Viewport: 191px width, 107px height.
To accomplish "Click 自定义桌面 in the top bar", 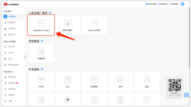I will 151,4.
